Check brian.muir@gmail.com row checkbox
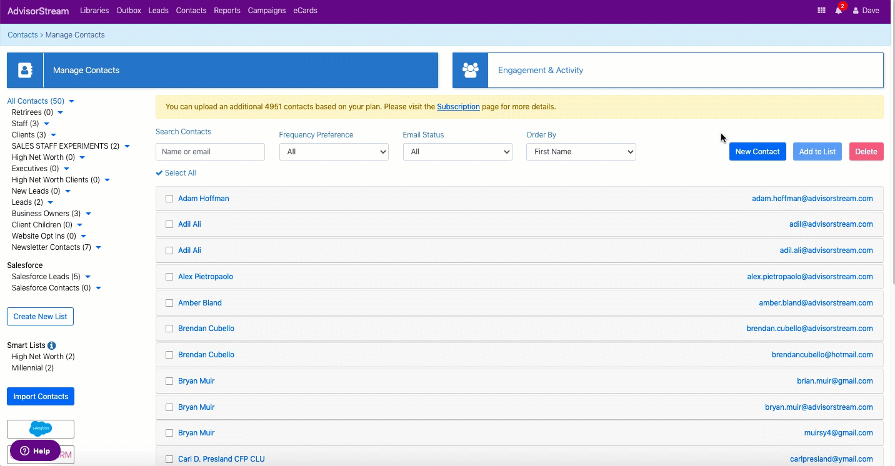This screenshot has width=895, height=466. (169, 381)
